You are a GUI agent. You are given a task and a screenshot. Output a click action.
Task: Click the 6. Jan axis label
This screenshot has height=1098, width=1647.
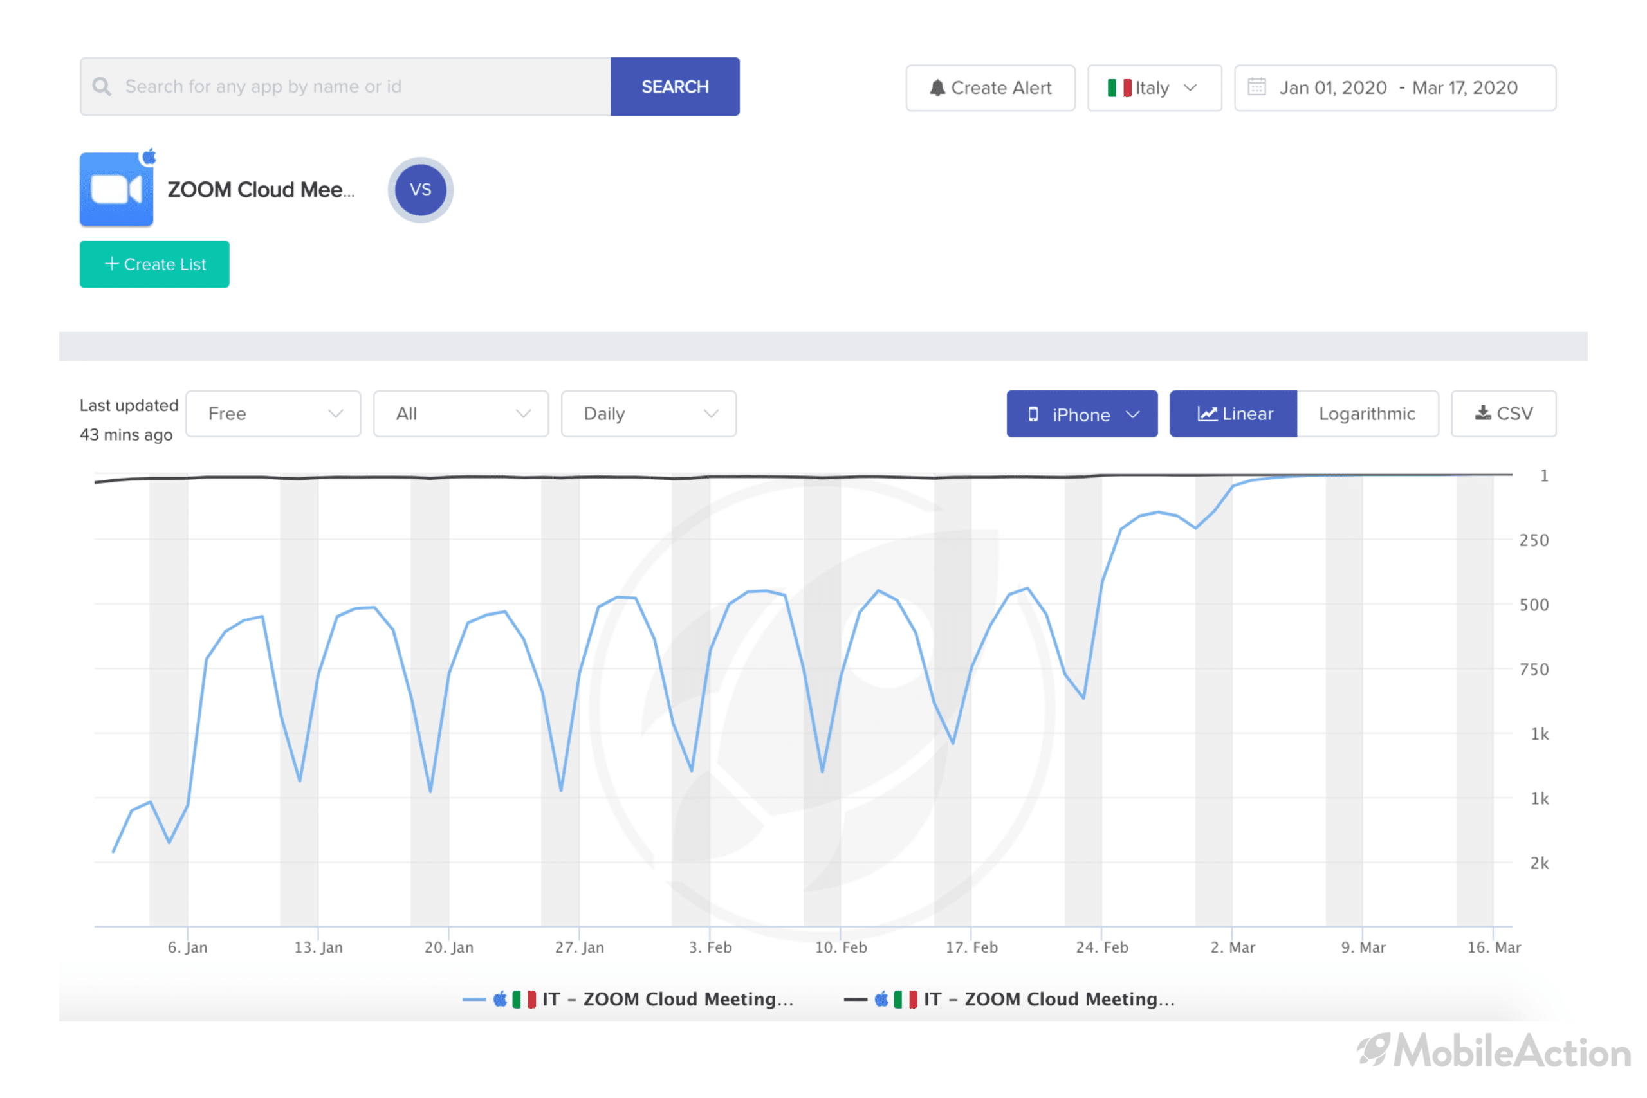click(x=188, y=947)
